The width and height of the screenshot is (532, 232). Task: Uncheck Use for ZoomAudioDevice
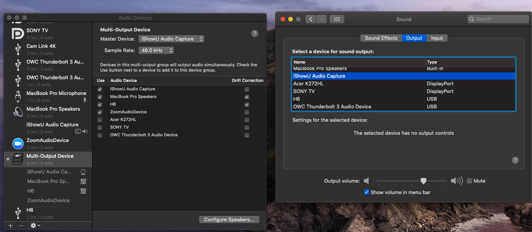pos(100,112)
